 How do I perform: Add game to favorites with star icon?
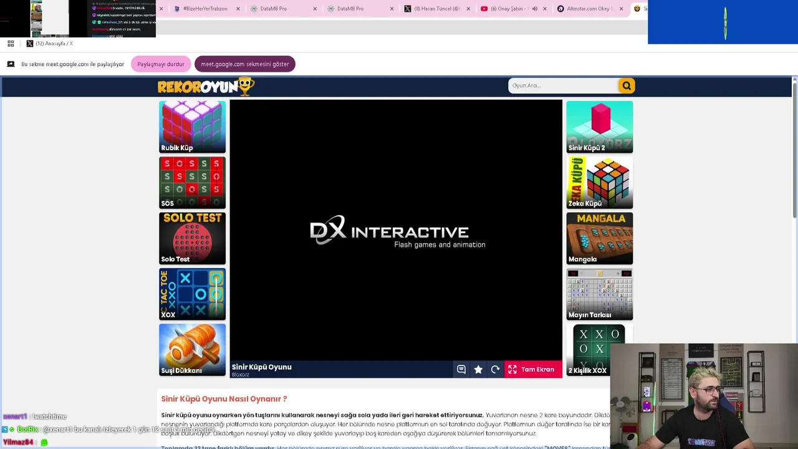478,369
